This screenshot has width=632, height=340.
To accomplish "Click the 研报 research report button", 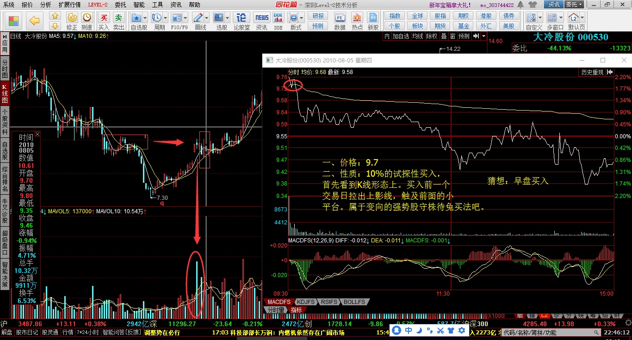I will click(318, 16).
